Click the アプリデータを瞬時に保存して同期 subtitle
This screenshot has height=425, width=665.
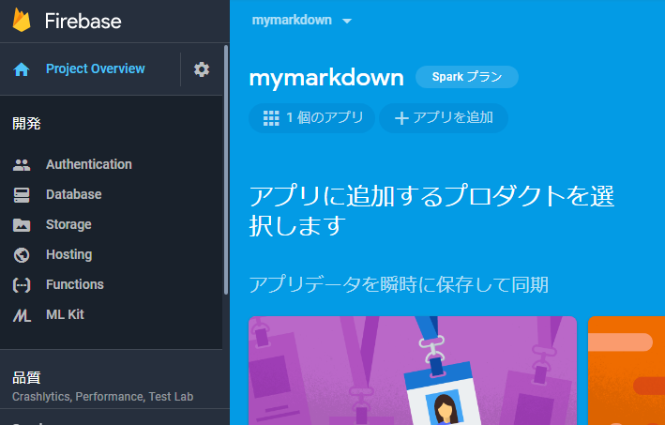click(x=399, y=284)
